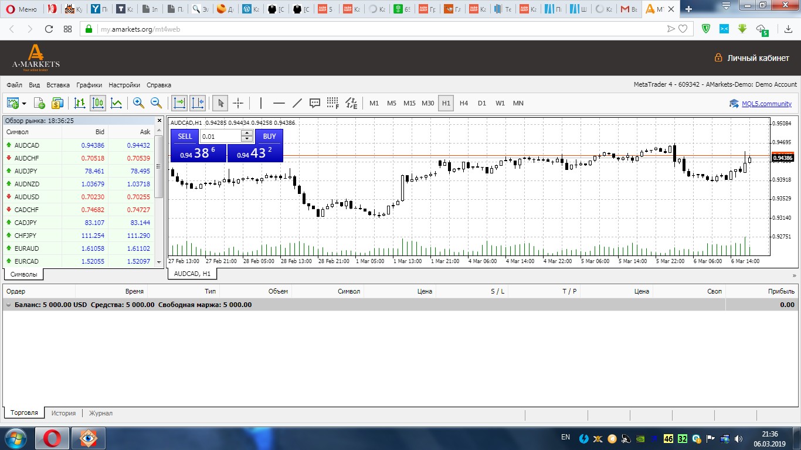Select the trendline tool
Screen dimensions: 801x450
coord(297,103)
